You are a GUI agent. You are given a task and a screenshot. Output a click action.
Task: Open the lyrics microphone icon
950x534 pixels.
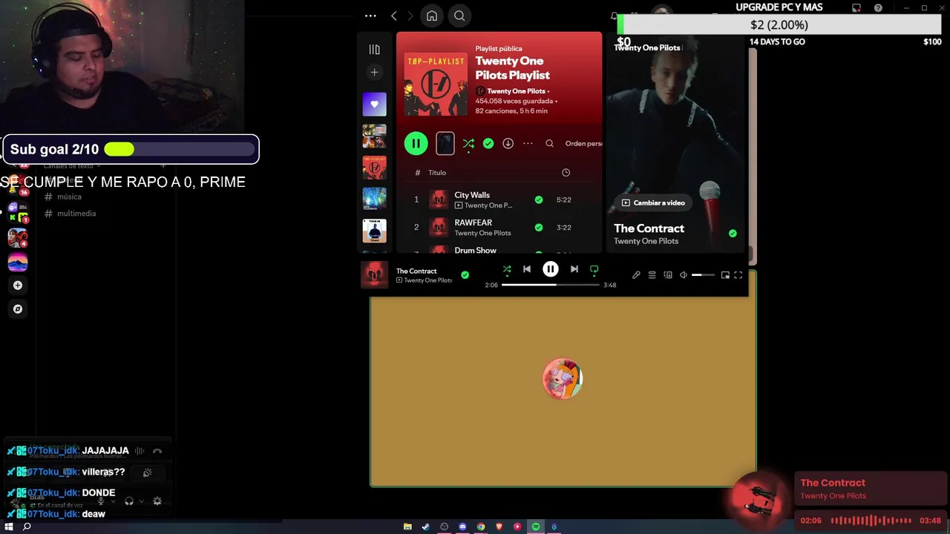click(636, 274)
